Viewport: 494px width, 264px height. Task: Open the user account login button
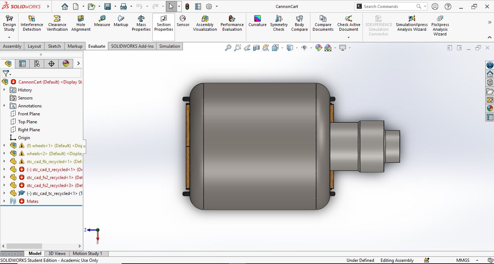tap(435, 7)
